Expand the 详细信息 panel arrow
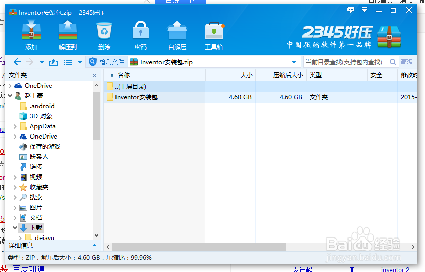The width and height of the screenshot is (425, 272). (x=95, y=246)
